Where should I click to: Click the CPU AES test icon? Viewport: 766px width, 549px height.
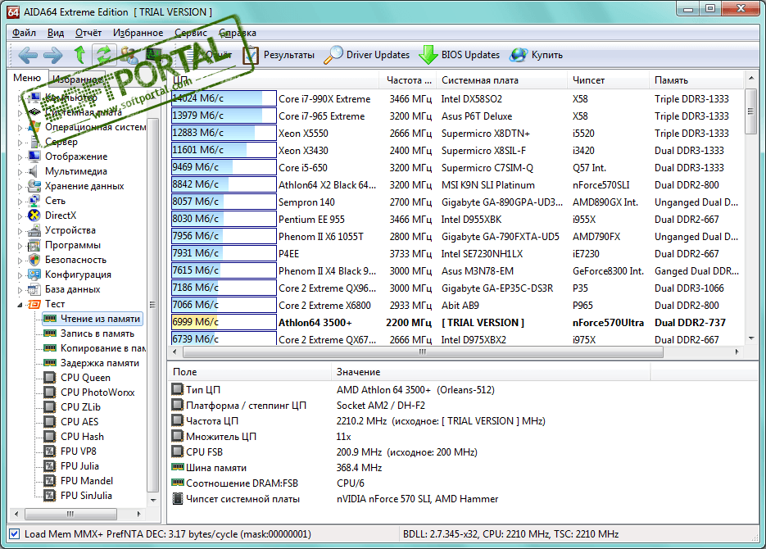pos(49,421)
